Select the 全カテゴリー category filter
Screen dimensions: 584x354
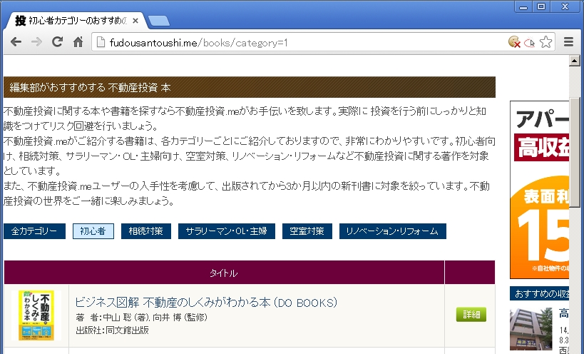click(x=34, y=231)
